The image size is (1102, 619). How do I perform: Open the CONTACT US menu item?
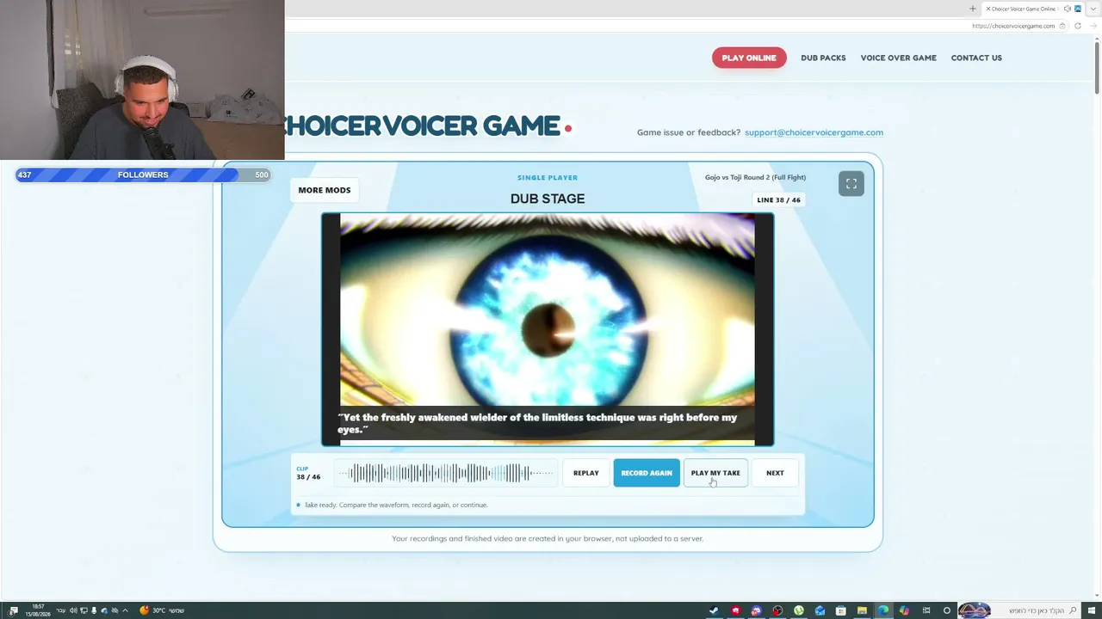976,58
